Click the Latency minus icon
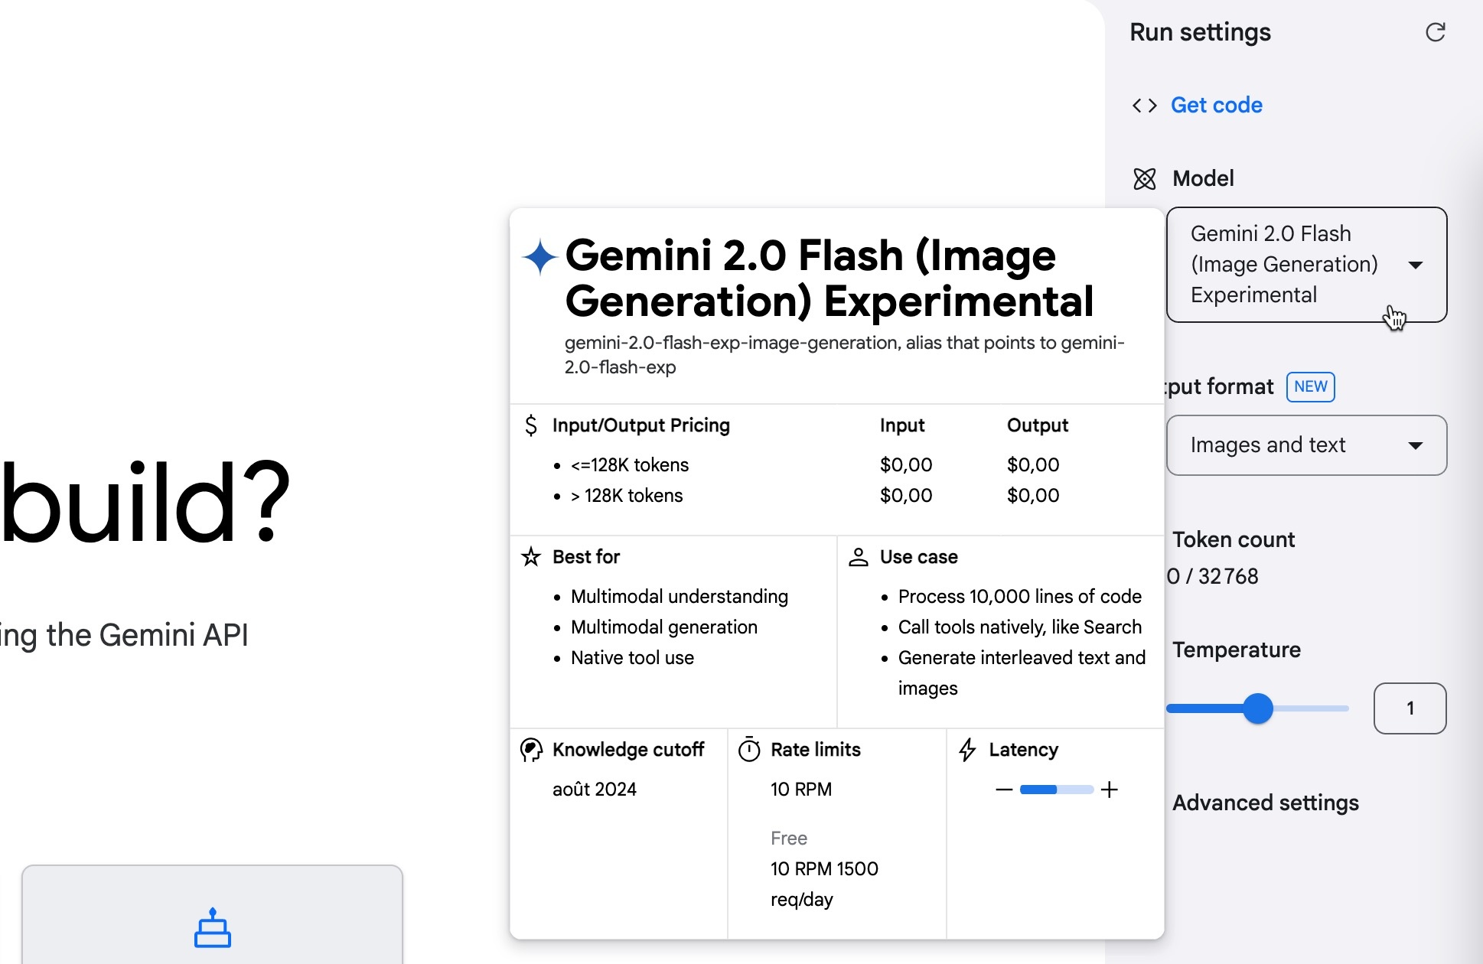Viewport: 1483px width, 964px height. coord(1004,790)
